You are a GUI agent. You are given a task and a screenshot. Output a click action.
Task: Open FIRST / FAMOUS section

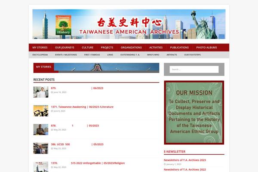(92, 55)
